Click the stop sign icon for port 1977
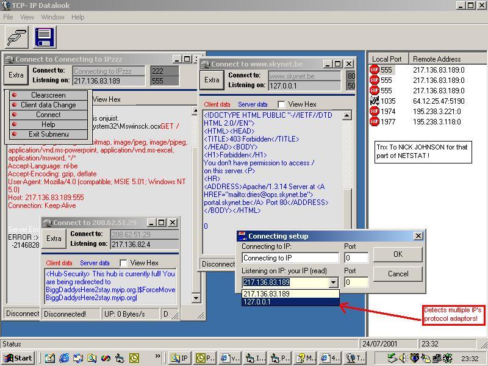The height and width of the screenshot is (366, 488). pos(375,122)
